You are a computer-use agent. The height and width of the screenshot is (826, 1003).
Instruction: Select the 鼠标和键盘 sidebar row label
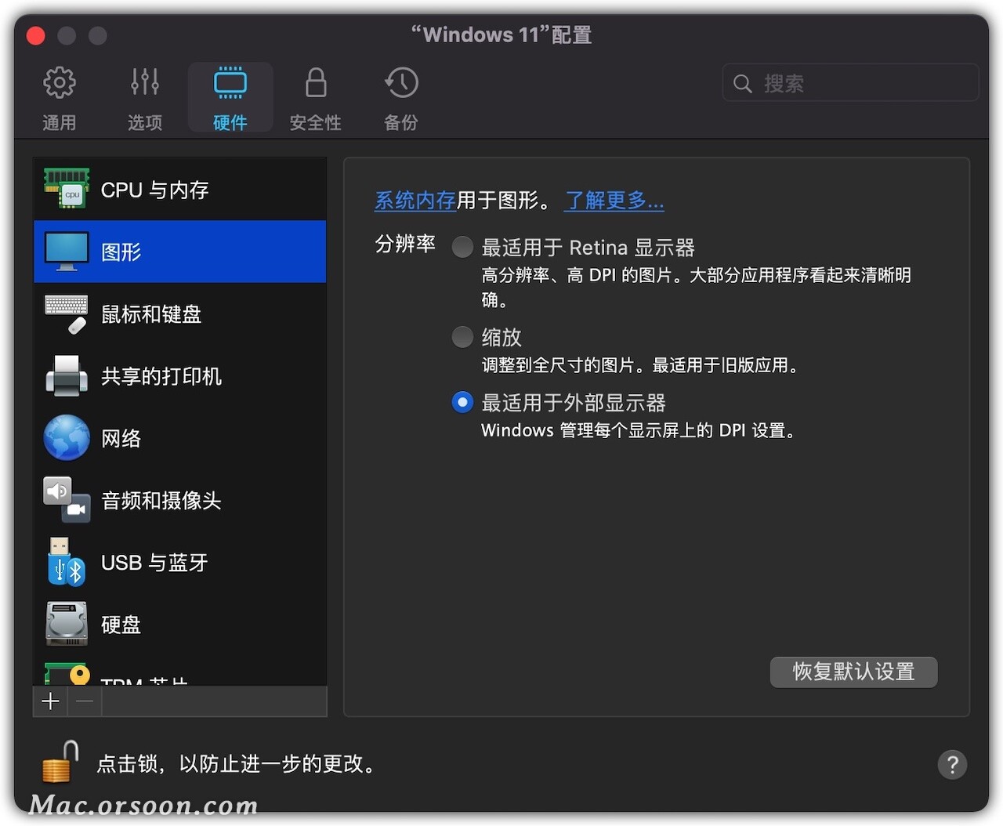pyautogui.click(x=151, y=314)
